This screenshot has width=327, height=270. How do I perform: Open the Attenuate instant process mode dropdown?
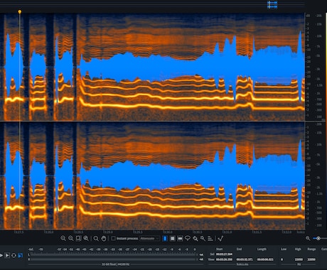(x=149, y=239)
